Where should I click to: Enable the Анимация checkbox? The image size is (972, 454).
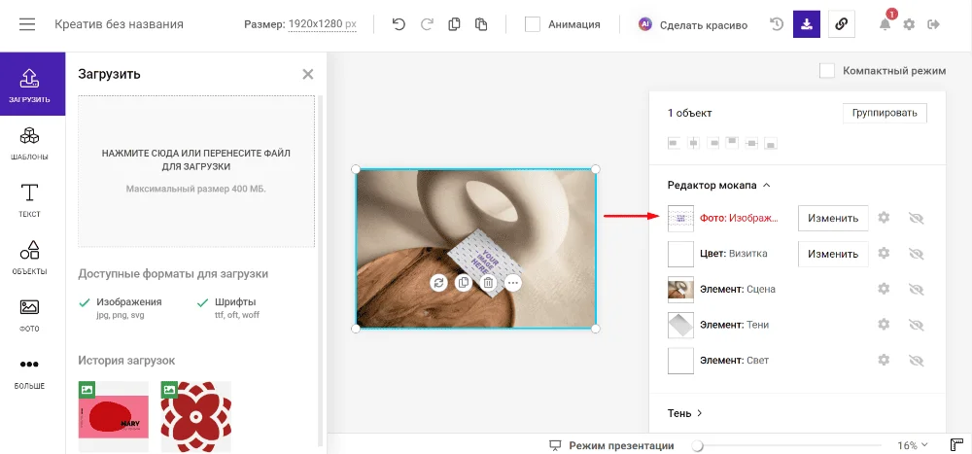(x=533, y=24)
